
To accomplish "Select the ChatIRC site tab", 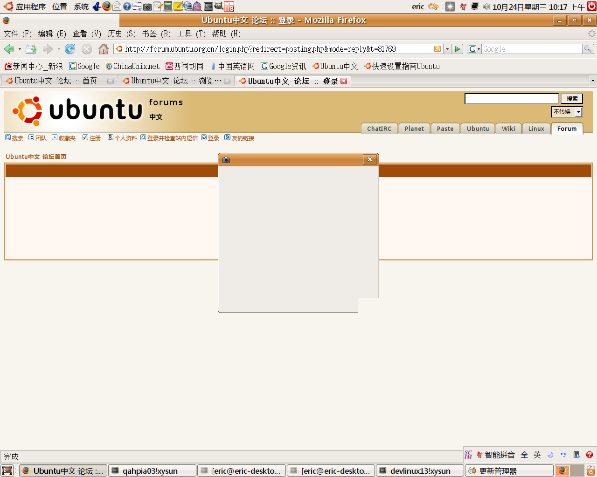I will [x=379, y=129].
